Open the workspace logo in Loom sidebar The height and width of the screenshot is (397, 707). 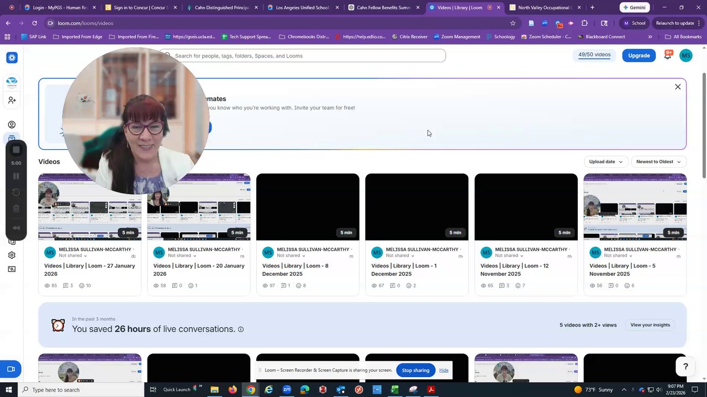(12, 82)
